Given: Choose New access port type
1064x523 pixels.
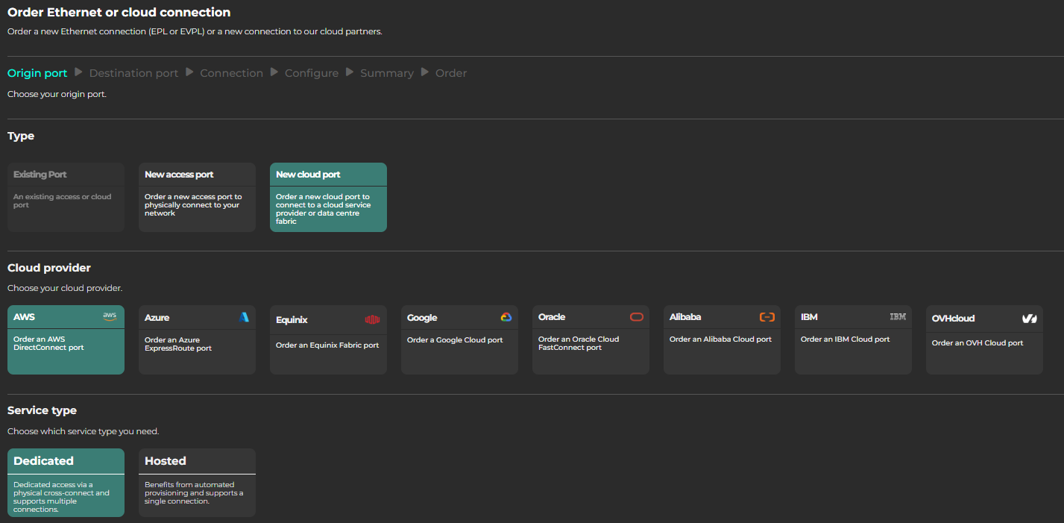Looking at the screenshot, I should click(197, 197).
